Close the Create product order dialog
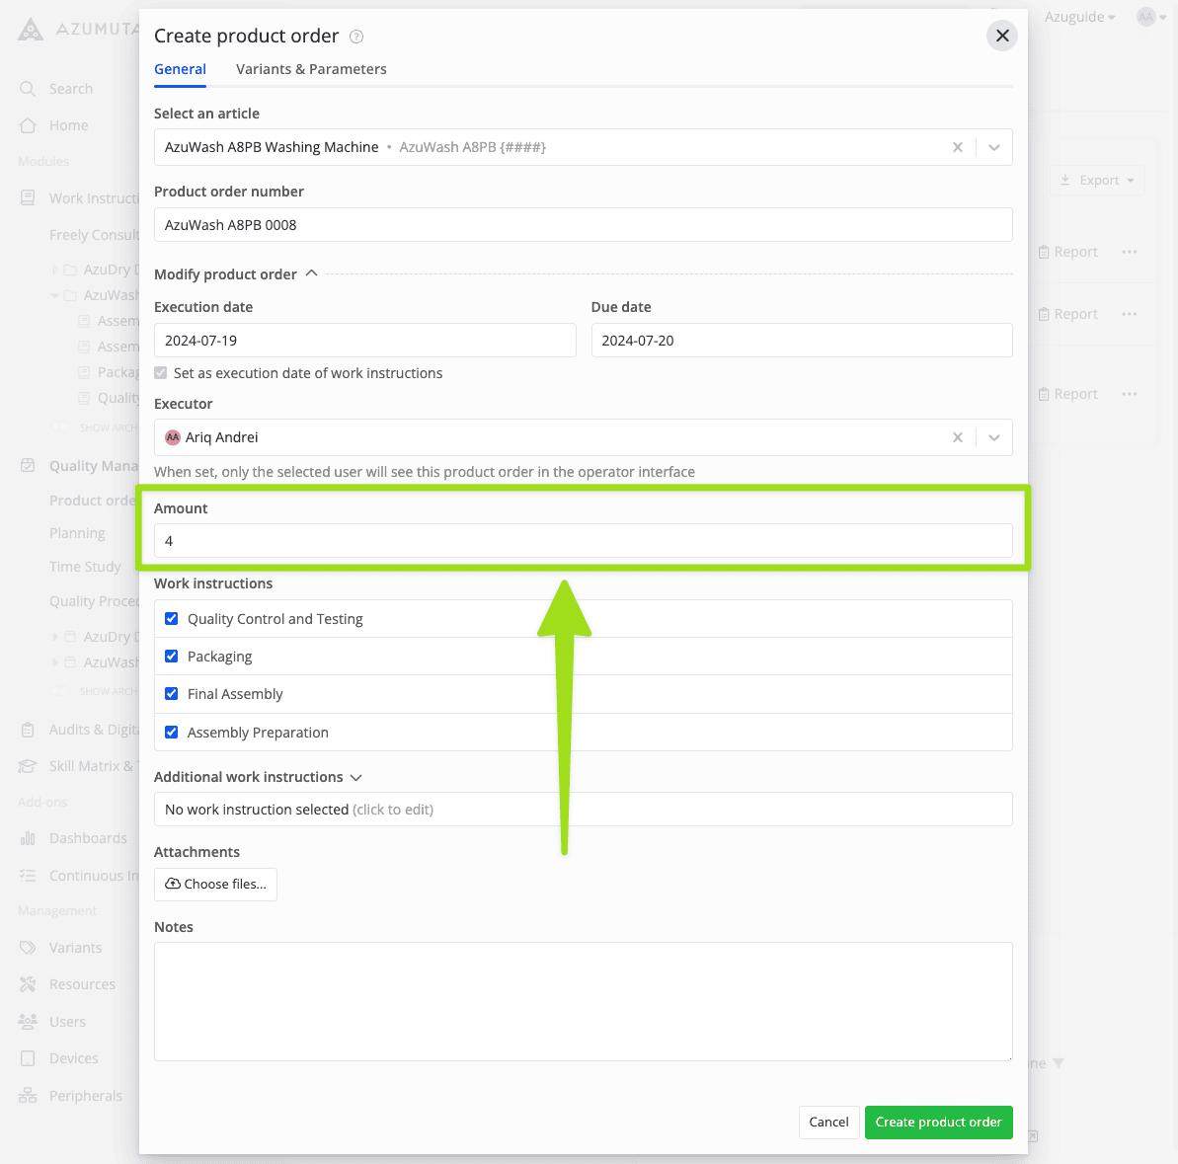Image resolution: width=1178 pixels, height=1164 pixels. 1001,36
